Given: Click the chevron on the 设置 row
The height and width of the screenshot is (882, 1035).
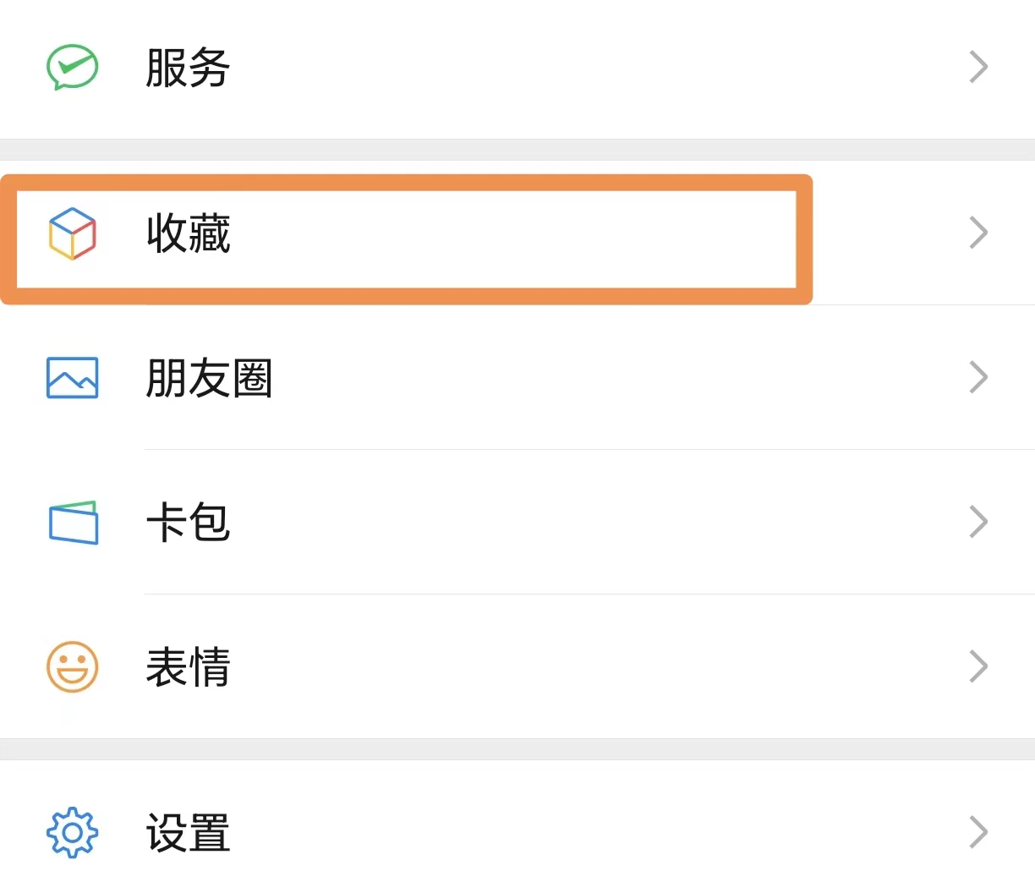Looking at the screenshot, I should coord(978,832).
